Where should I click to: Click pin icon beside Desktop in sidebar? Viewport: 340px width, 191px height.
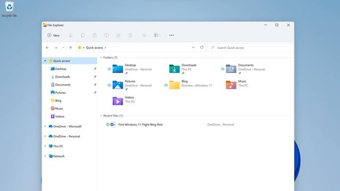click(x=95, y=68)
